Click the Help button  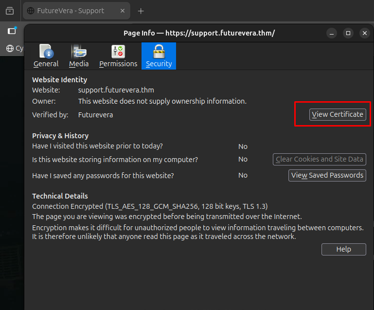tap(343, 249)
